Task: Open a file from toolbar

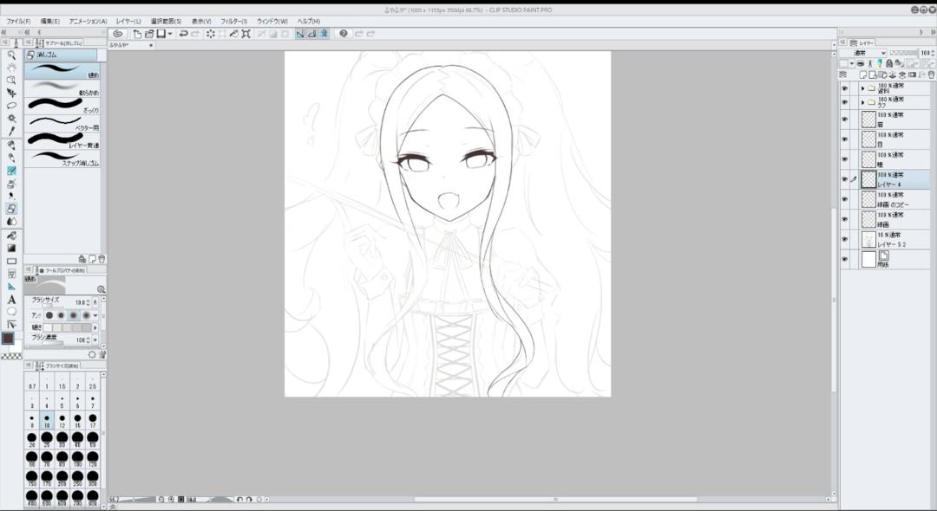Action: click(x=149, y=34)
